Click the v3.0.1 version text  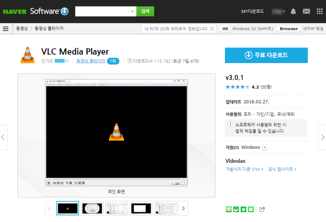pyautogui.click(x=234, y=78)
